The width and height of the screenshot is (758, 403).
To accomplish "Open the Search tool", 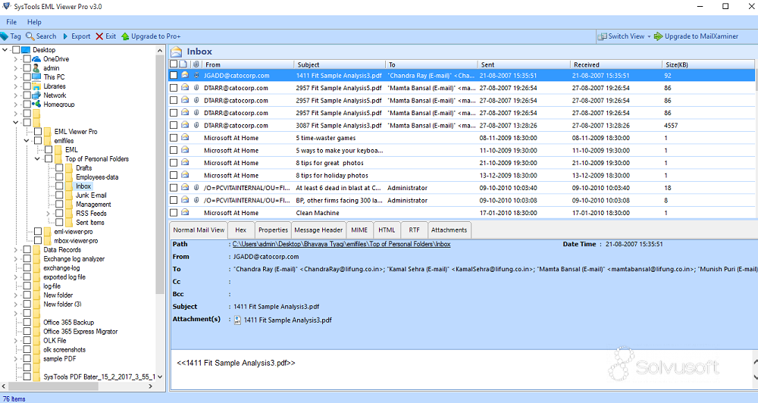I will [x=41, y=36].
